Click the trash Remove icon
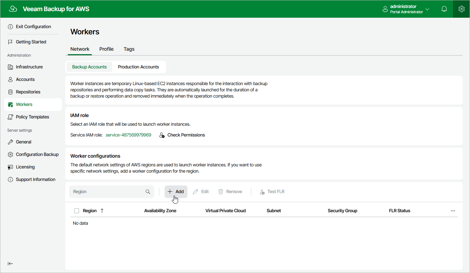 [x=221, y=192]
